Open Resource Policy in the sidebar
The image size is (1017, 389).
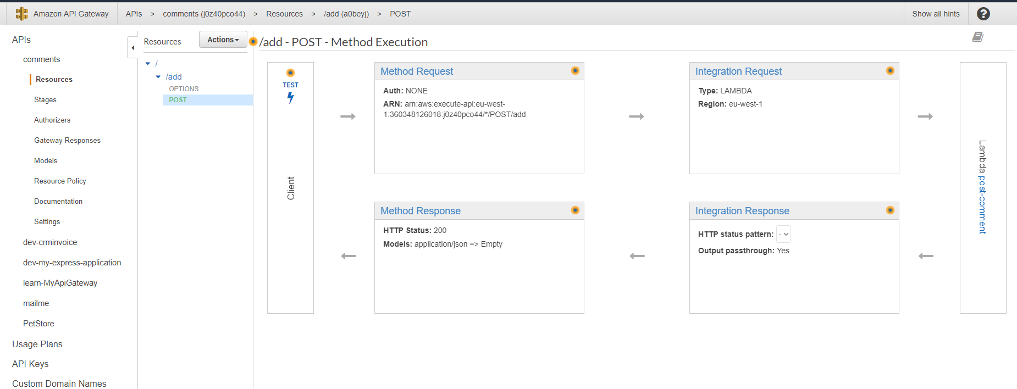60,181
